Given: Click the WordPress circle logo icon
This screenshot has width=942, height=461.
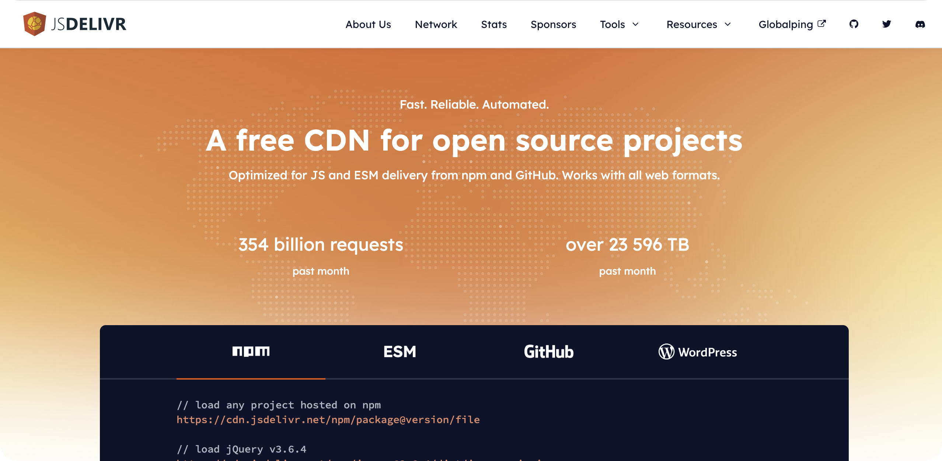Looking at the screenshot, I should tap(666, 352).
